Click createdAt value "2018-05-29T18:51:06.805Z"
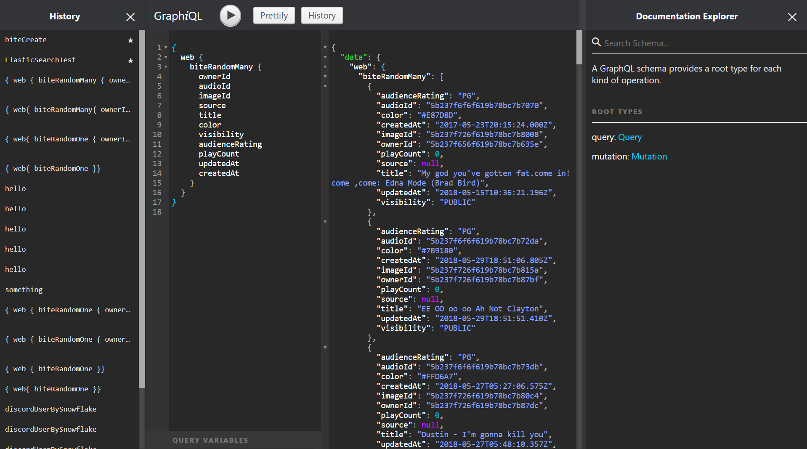The image size is (807, 449). pos(494,260)
